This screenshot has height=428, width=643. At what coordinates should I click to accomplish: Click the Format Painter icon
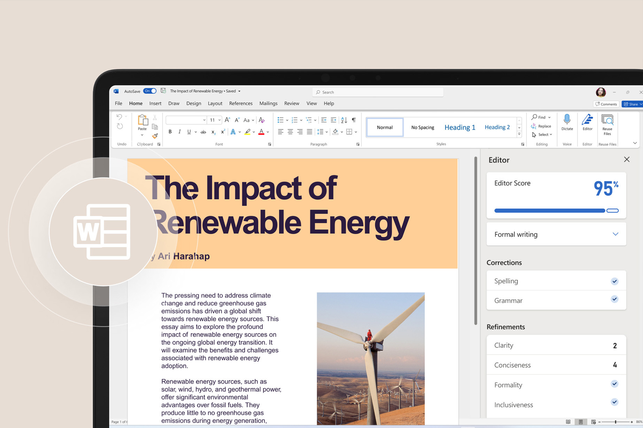pyautogui.click(x=155, y=136)
